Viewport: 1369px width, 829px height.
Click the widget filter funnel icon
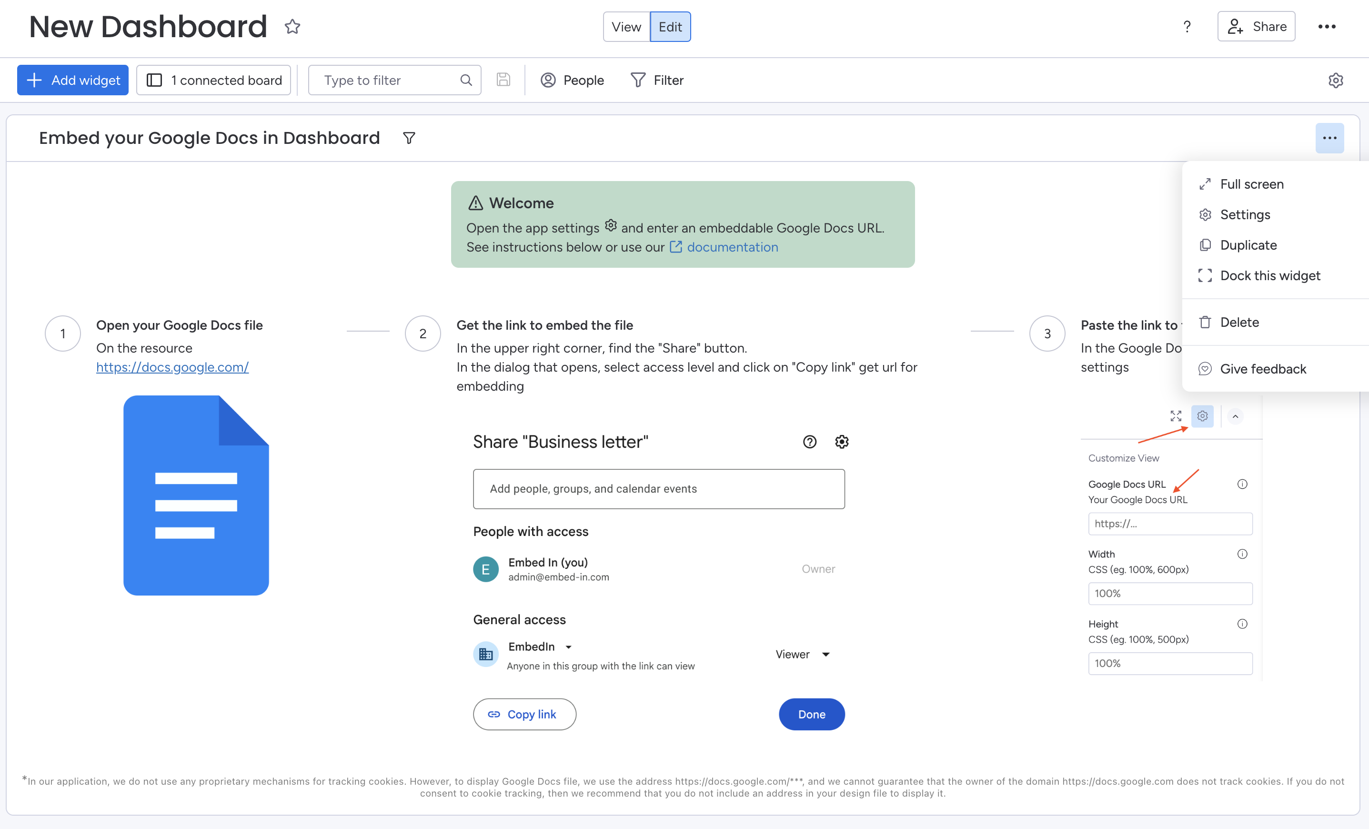[409, 138]
